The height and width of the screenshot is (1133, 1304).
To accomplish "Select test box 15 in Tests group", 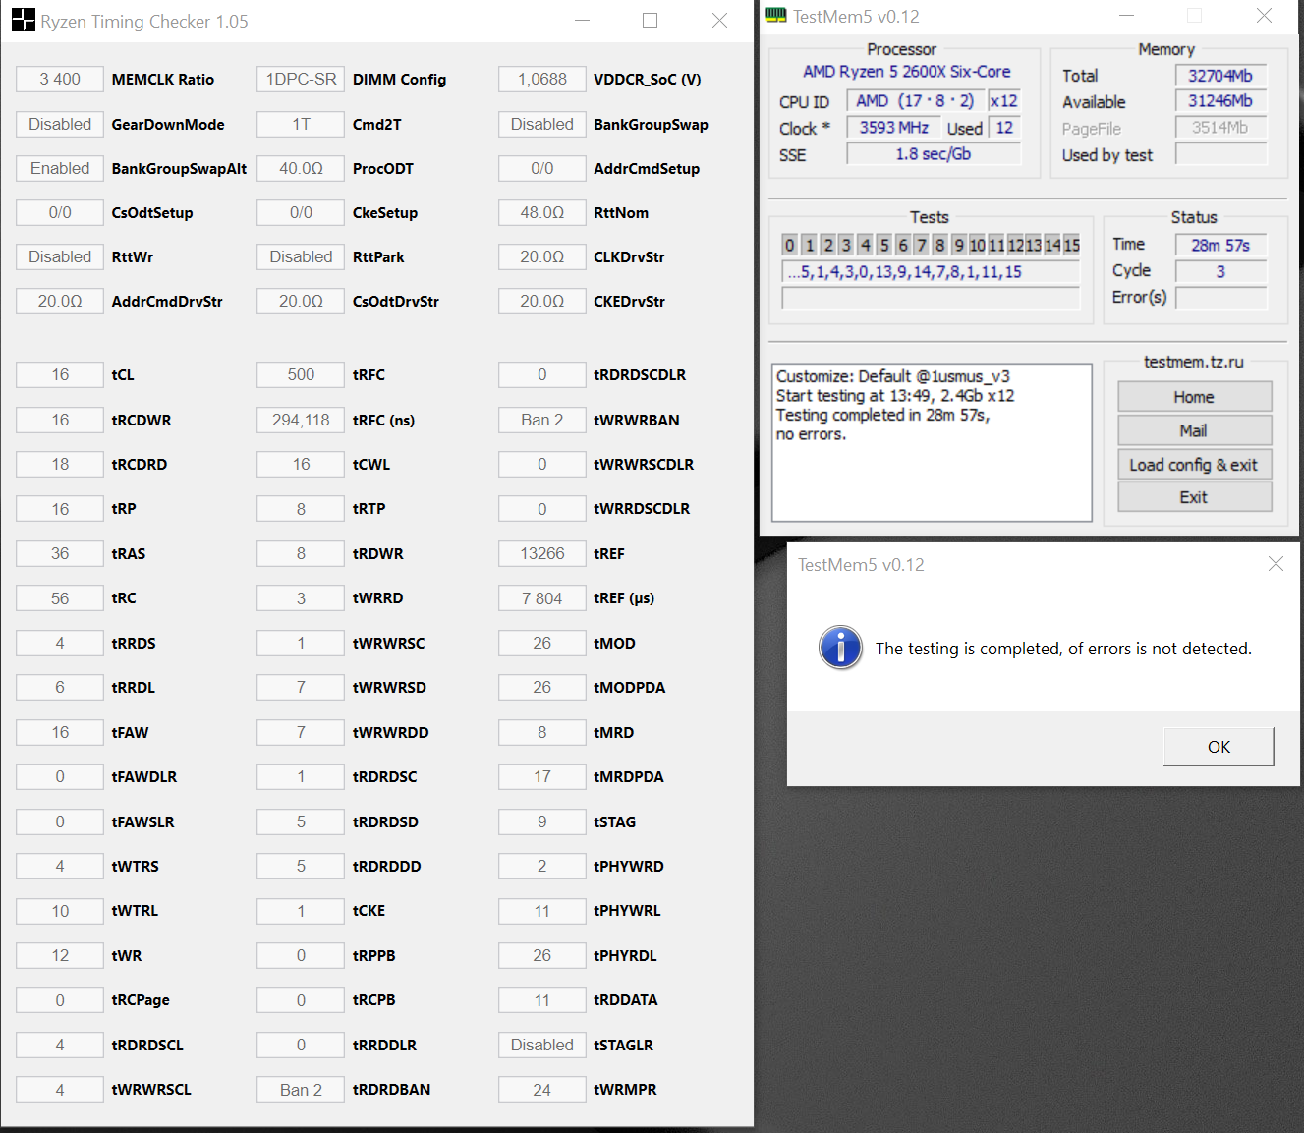I will click(1071, 245).
